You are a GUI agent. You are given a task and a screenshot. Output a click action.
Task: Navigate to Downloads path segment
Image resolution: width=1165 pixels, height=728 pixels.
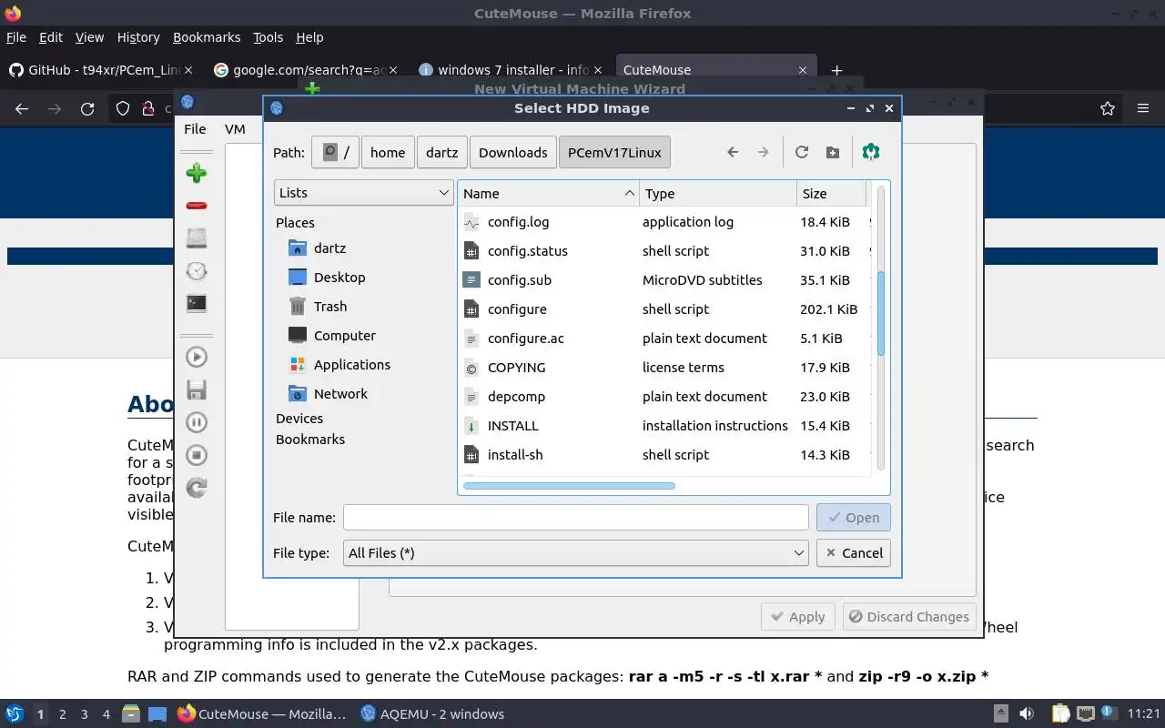513,152
